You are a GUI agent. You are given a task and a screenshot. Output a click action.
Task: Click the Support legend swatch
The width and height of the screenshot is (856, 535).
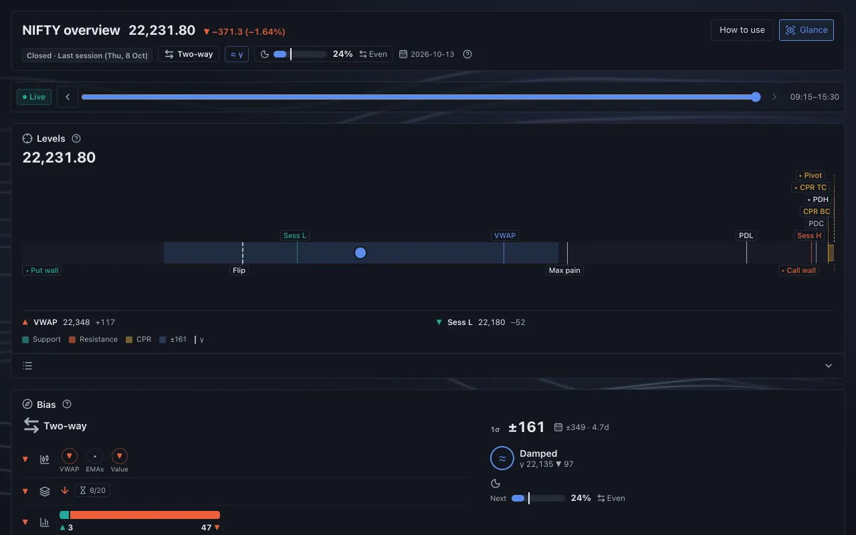[x=25, y=340]
